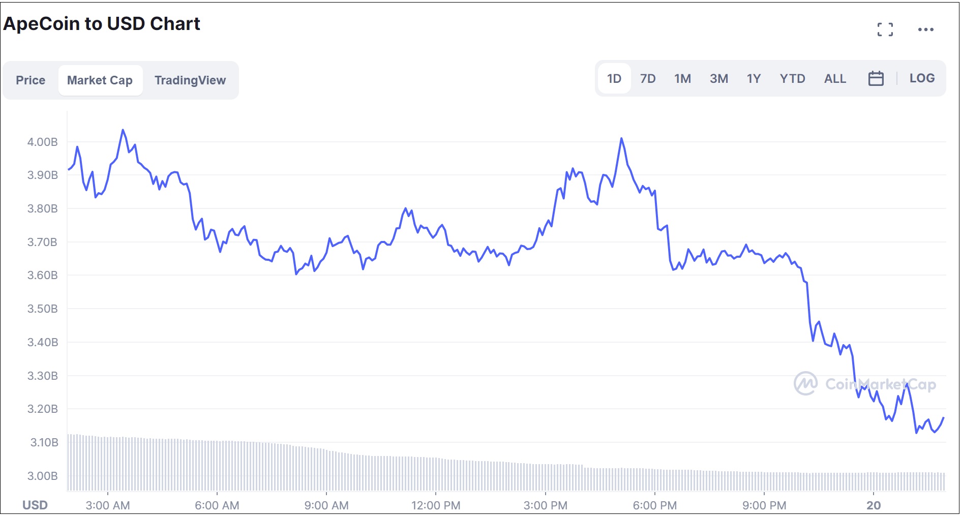Screen dimensions: 961x516
Task: Toggle logarithmic scale with LOG
Action: click(922, 78)
